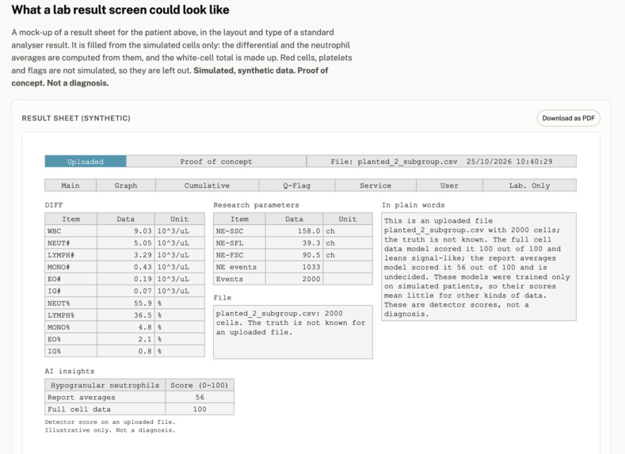The image size is (625, 454).
Task: Click the Score (0-100) header cell
Action: point(200,385)
